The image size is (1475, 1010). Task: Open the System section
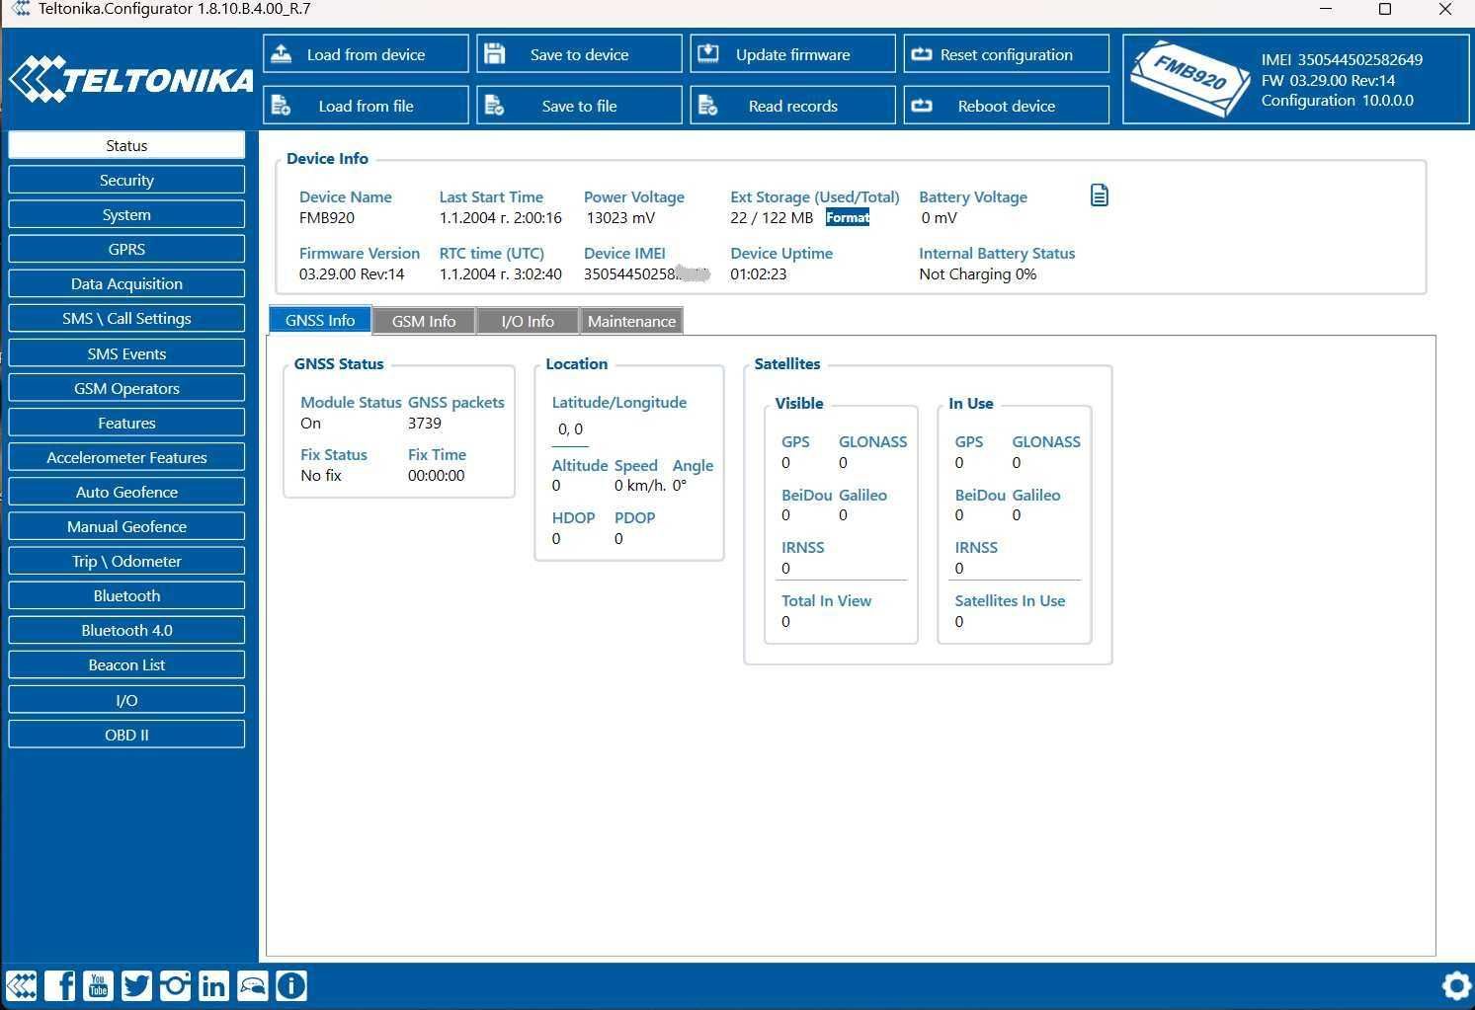pos(126,214)
